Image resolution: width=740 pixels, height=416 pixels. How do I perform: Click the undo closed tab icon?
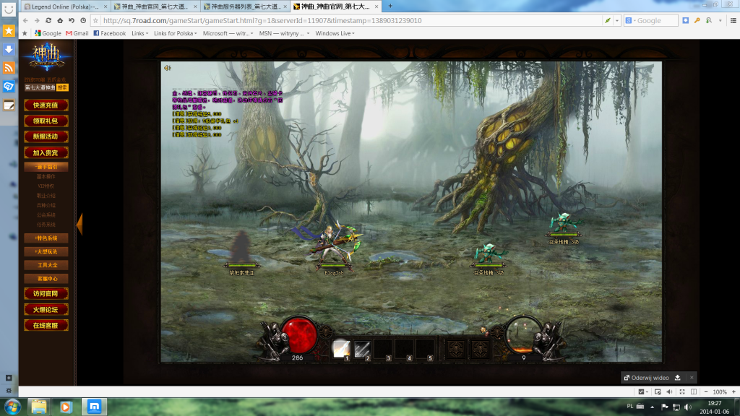point(72,21)
